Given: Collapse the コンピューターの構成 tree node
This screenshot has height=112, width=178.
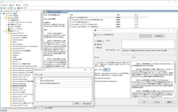Looking at the screenshot, I should pos(2,14).
